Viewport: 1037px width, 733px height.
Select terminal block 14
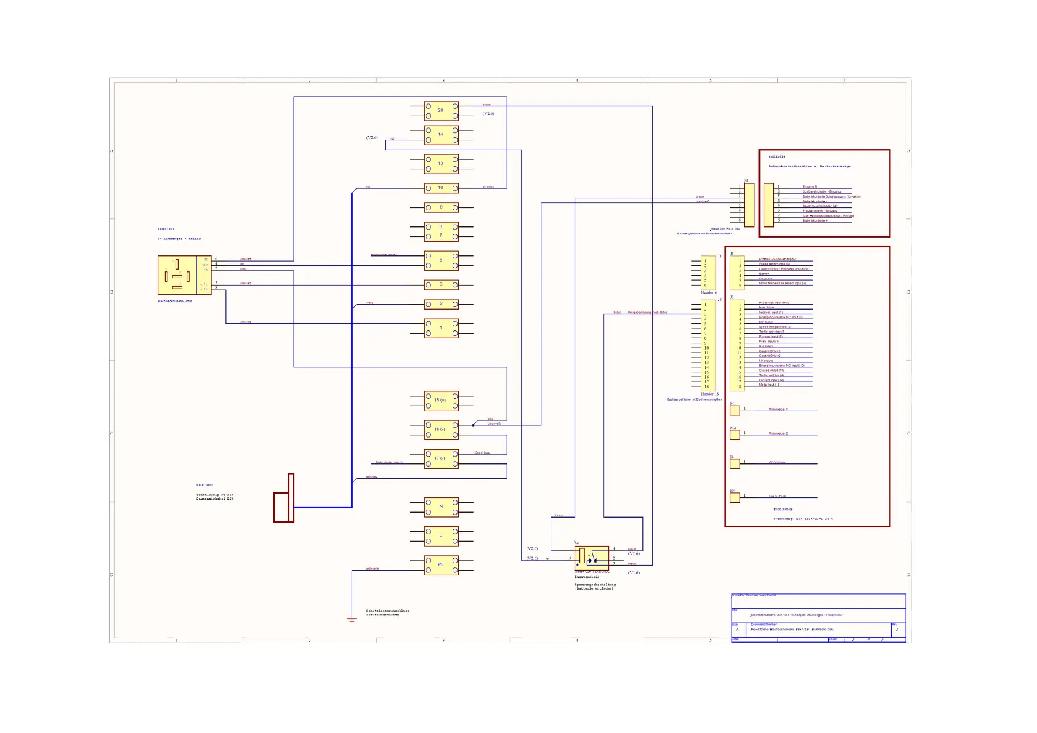coord(441,135)
